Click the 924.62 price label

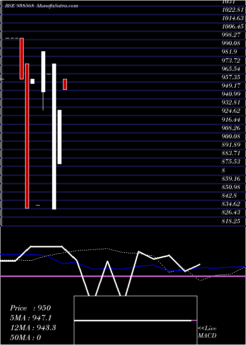(231, 111)
